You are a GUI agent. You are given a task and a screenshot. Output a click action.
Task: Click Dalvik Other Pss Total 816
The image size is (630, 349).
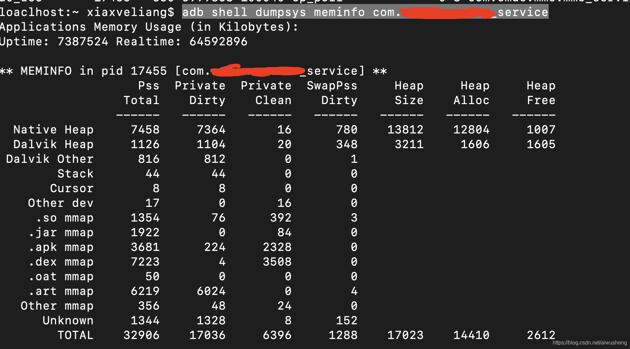[x=149, y=159]
